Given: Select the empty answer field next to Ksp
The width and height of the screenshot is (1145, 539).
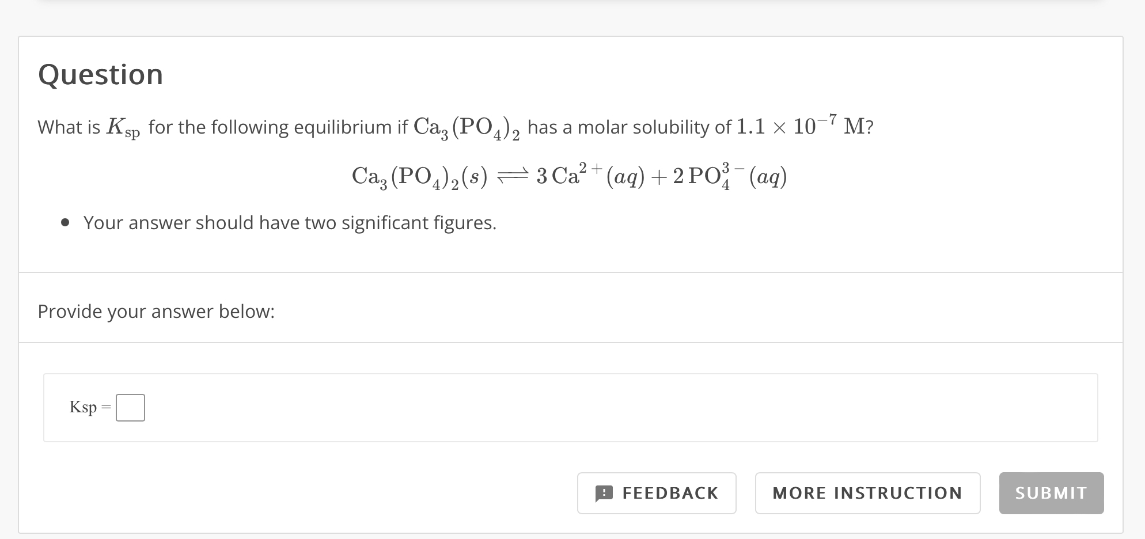Looking at the screenshot, I should click(x=130, y=407).
